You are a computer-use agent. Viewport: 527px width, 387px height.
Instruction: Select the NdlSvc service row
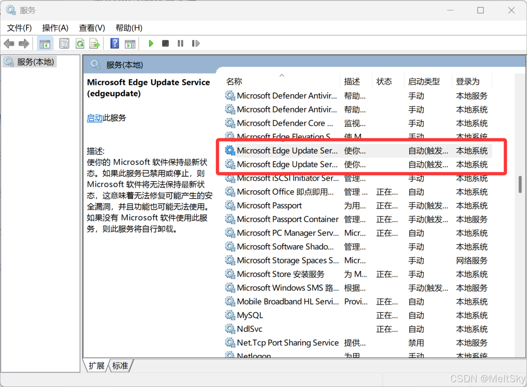(358, 329)
